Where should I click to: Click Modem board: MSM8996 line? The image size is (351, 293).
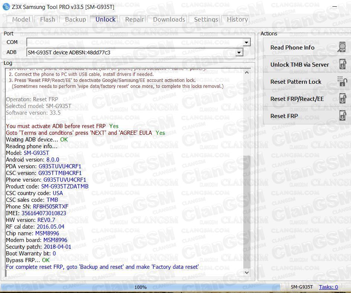click(37, 240)
